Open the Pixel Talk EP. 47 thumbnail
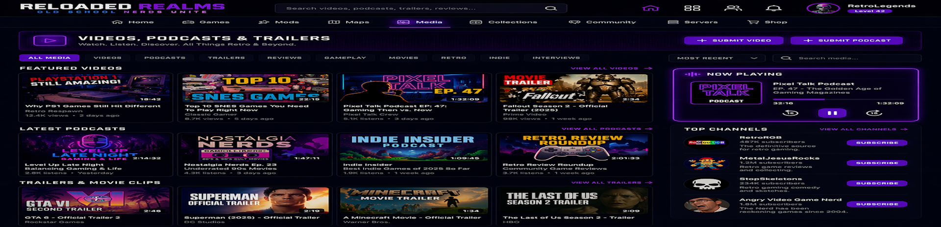Image resolution: width=941 pixels, height=227 pixels. 414,88
